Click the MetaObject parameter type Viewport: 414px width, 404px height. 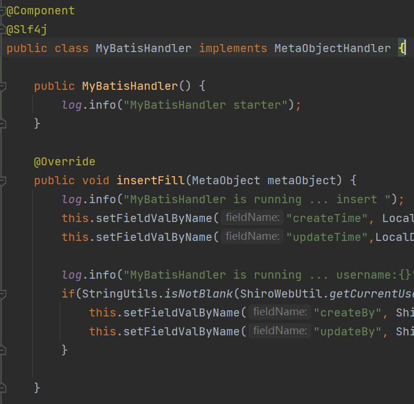(x=226, y=181)
